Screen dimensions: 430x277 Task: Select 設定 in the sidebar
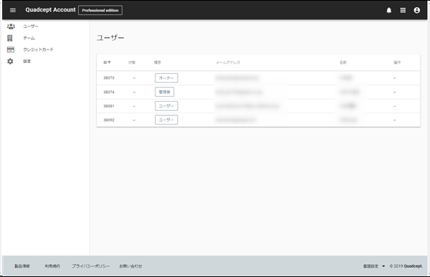point(27,62)
